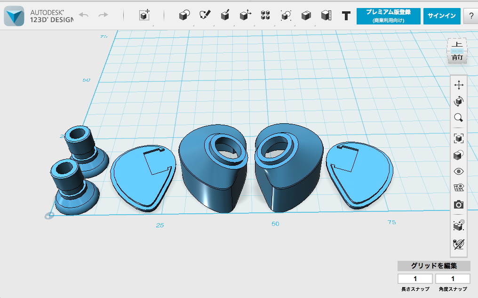Expand the Primitives tool dropdown arrow
Screen dimensions: 478x298
pyautogui.click(x=193, y=25)
